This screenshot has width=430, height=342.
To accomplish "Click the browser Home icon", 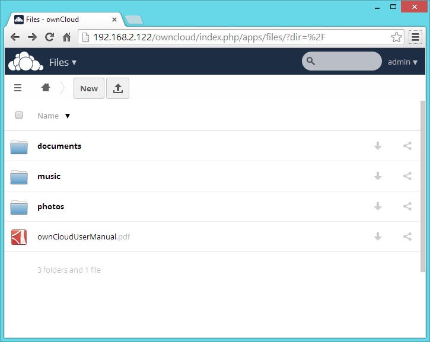I will (66, 37).
